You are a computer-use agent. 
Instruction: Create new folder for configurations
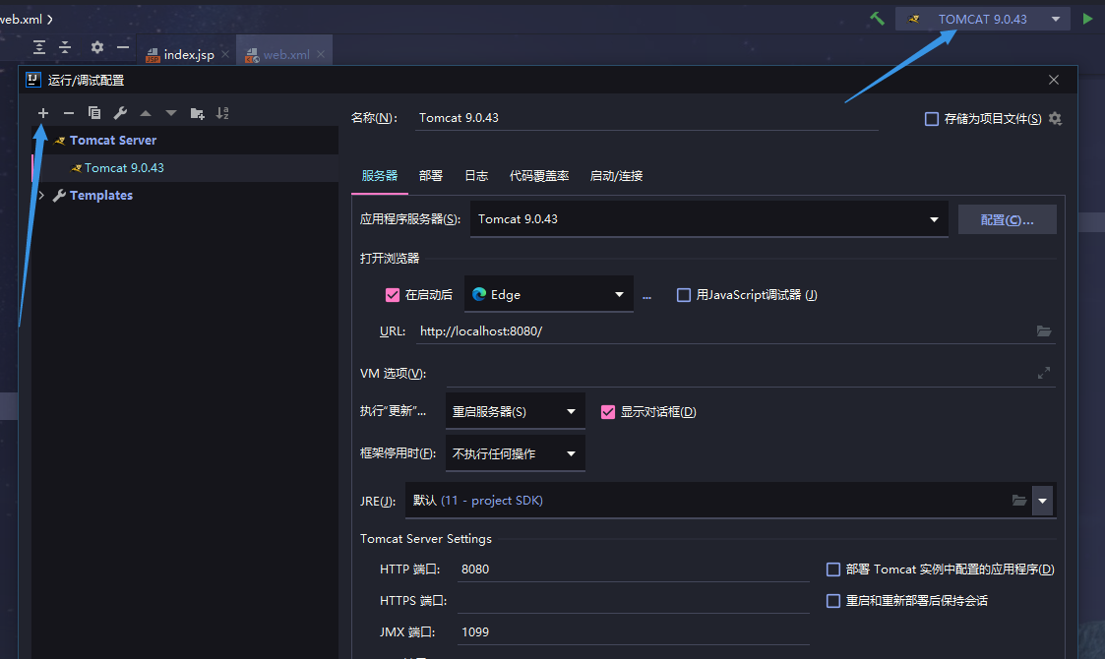click(x=198, y=113)
